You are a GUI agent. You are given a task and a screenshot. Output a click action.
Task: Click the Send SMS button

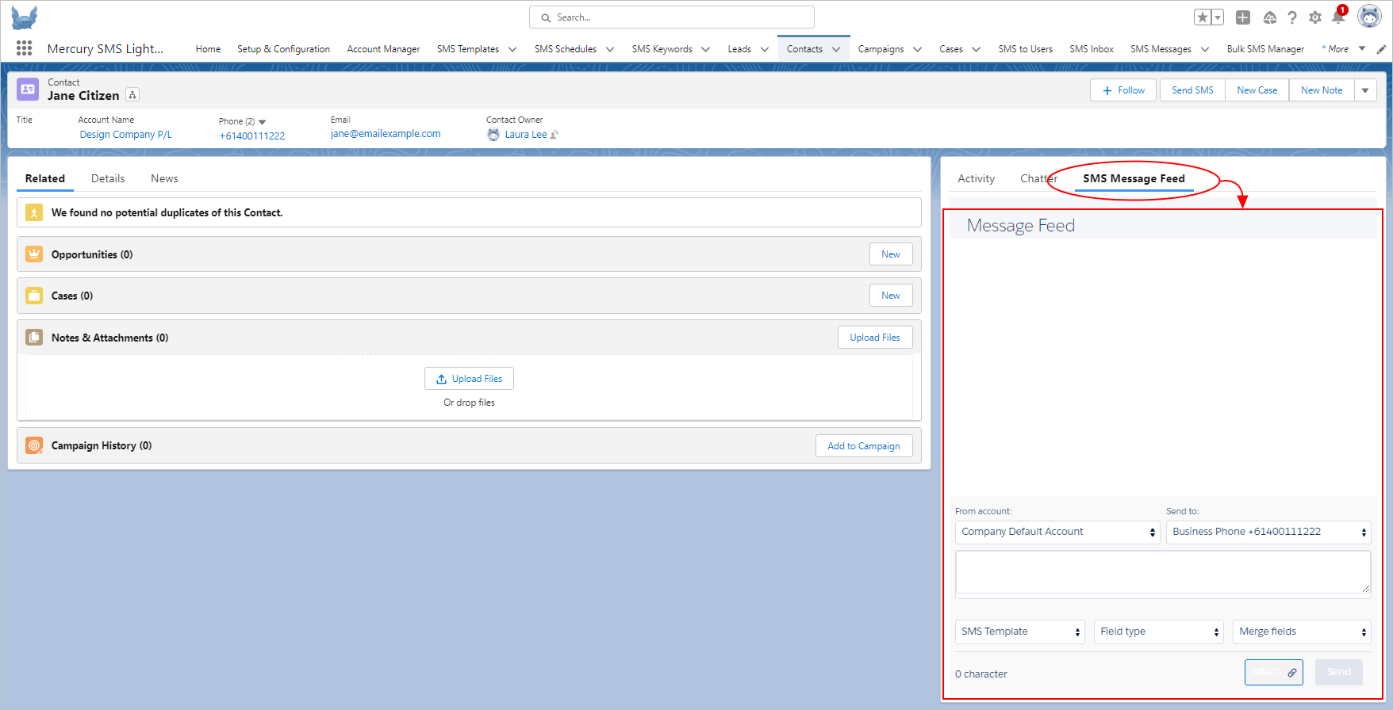(x=1192, y=90)
